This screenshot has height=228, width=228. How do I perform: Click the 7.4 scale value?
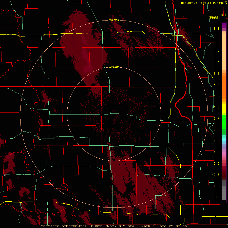coord(217,62)
